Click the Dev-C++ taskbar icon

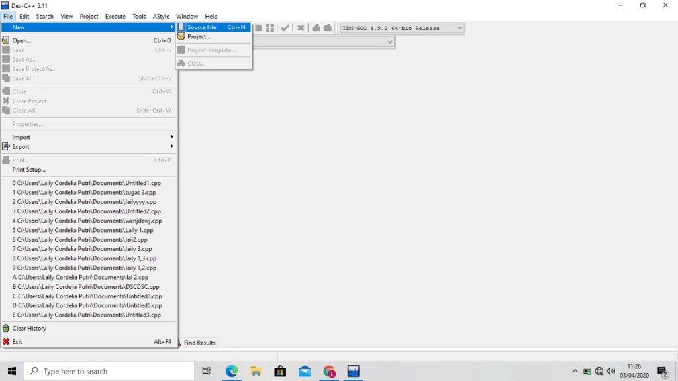353,371
